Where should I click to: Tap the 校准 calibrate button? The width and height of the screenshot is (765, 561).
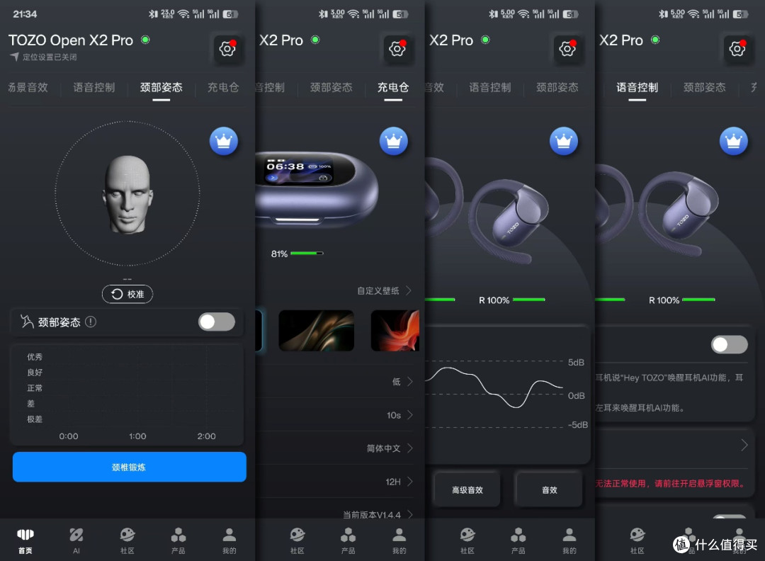click(x=127, y=294)
